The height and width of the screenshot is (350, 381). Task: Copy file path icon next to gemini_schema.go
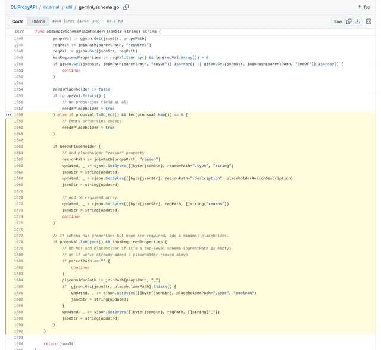tap(126, 7)
